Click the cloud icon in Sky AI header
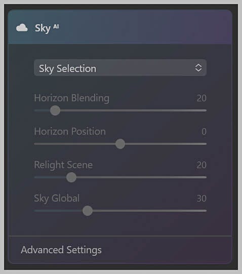Screen dimensions: 242x274 click(x=22, y=28)
